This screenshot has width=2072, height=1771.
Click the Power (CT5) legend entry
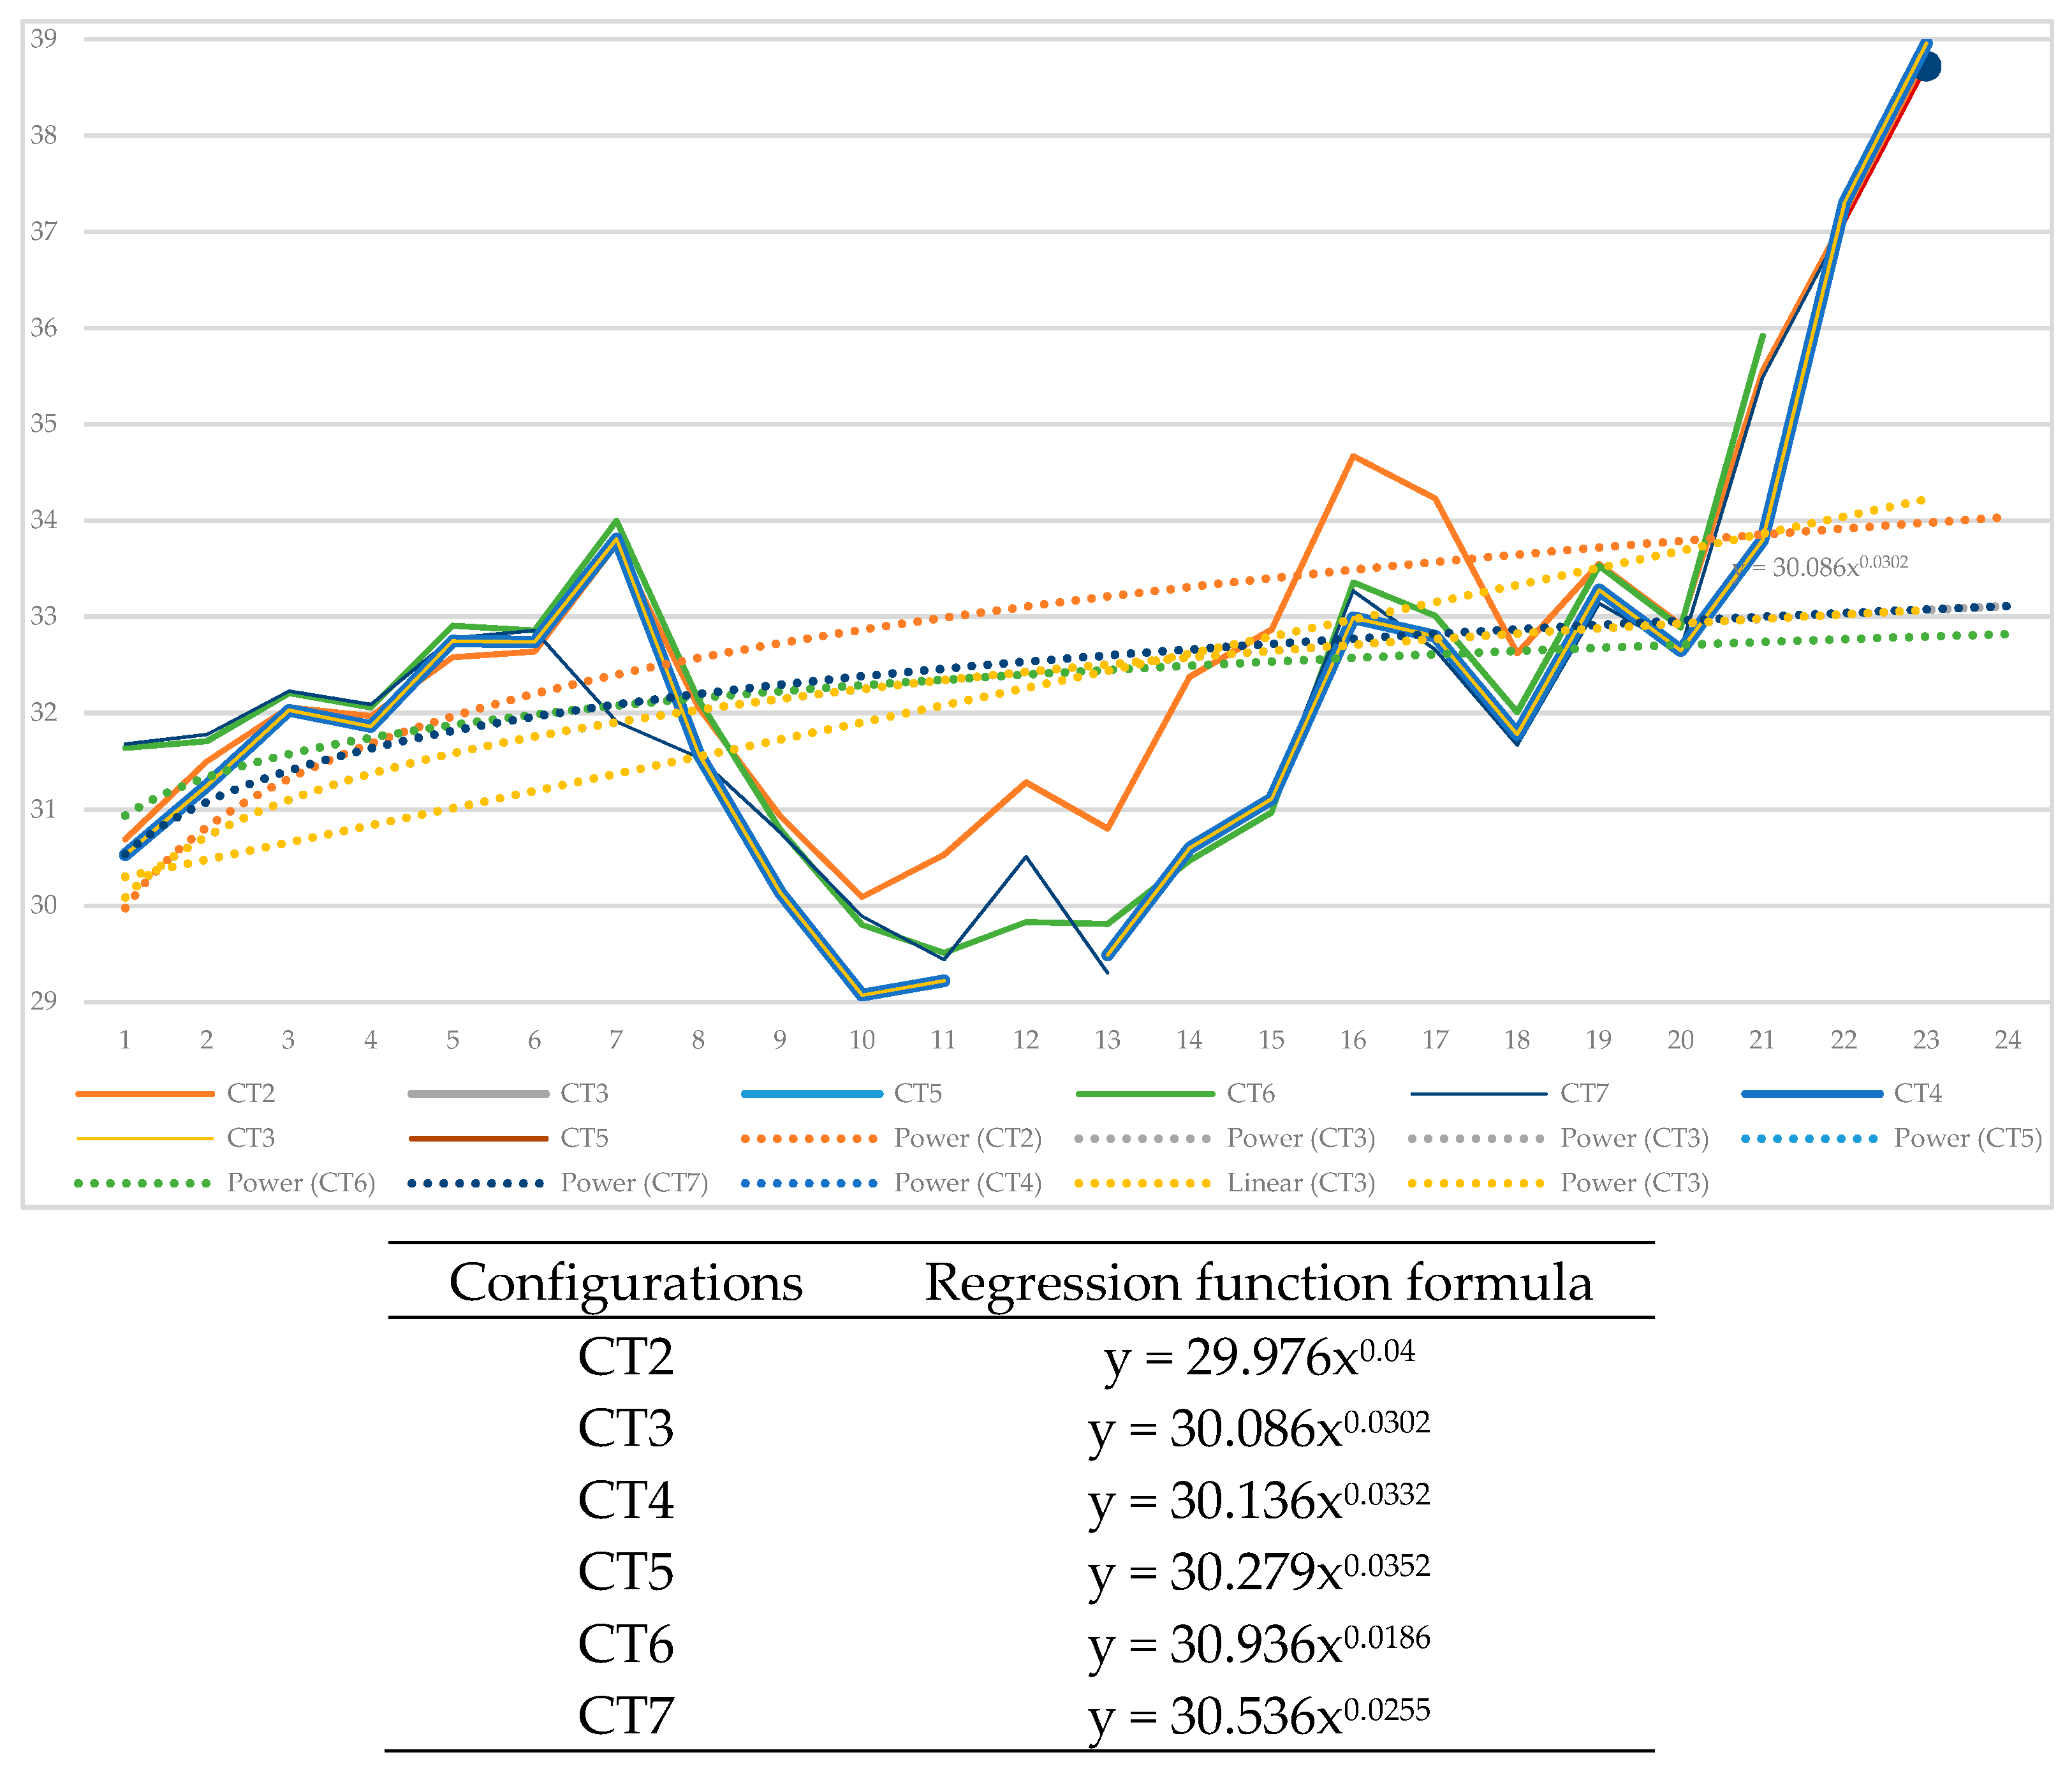click(x=1967, y=1138)
